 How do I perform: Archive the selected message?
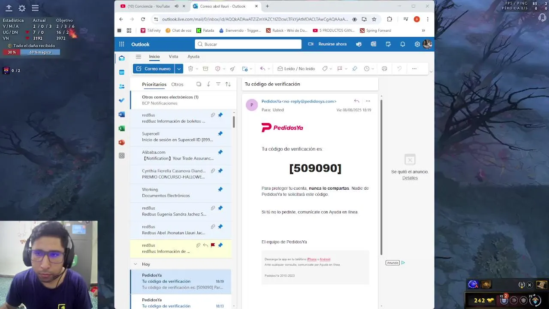[205, 69]
